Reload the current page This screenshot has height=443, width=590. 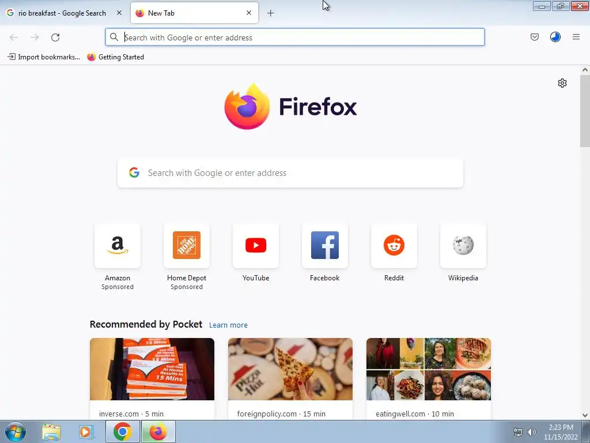(55, 37)
